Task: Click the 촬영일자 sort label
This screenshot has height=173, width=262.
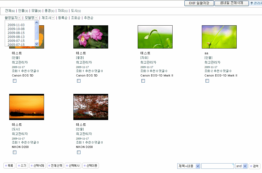Action: click(x=11, y=18)
